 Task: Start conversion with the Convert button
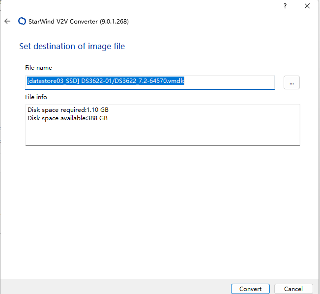click(x=250, y=289)
